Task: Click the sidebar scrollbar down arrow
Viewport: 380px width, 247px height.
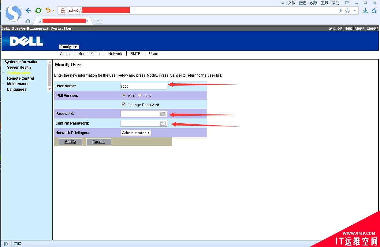Action: (x=50, y=89)
